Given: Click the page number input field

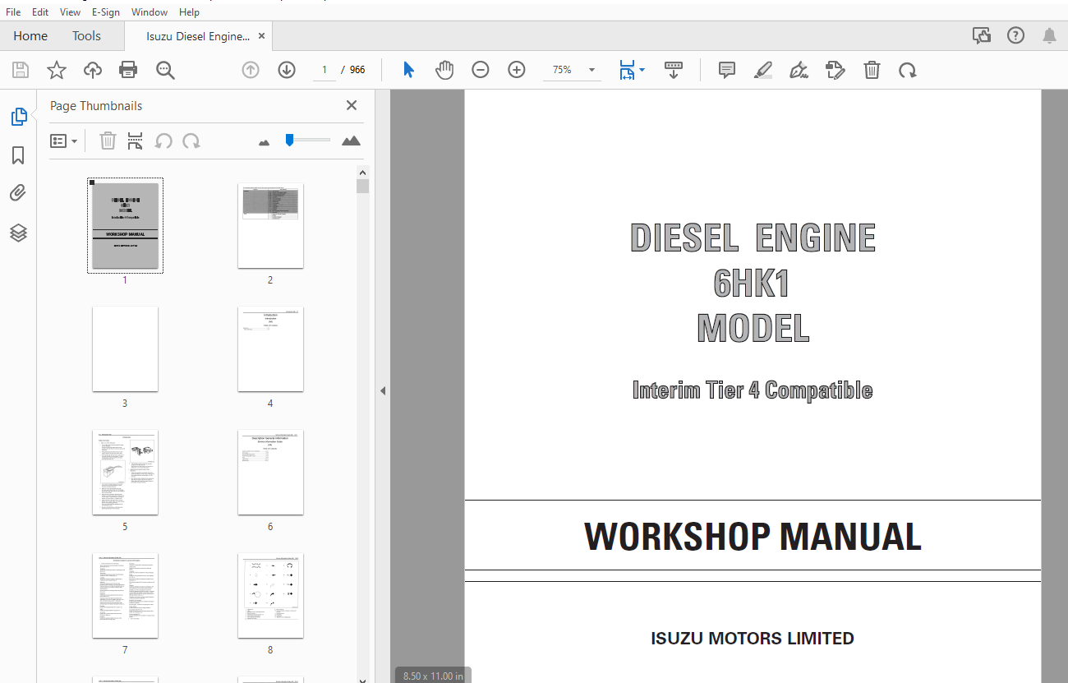Looking at the screenshot, I should pos(325,70).
